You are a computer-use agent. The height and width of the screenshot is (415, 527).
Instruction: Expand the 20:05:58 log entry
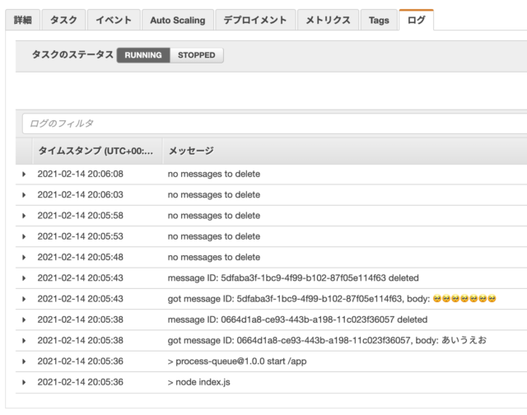point(24,216)
